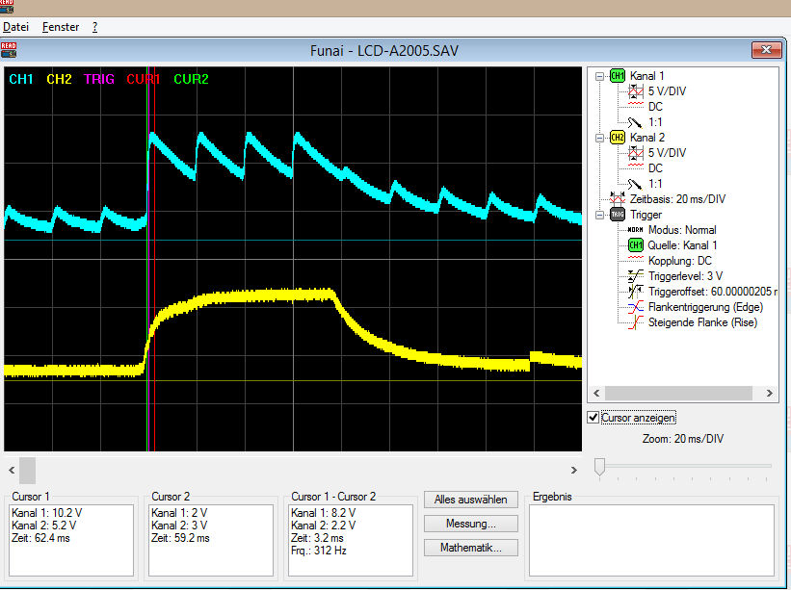Viewport: 791px width, 590px height.
Task: Collapse the Trigger tree node
Action: pos(601,215)
